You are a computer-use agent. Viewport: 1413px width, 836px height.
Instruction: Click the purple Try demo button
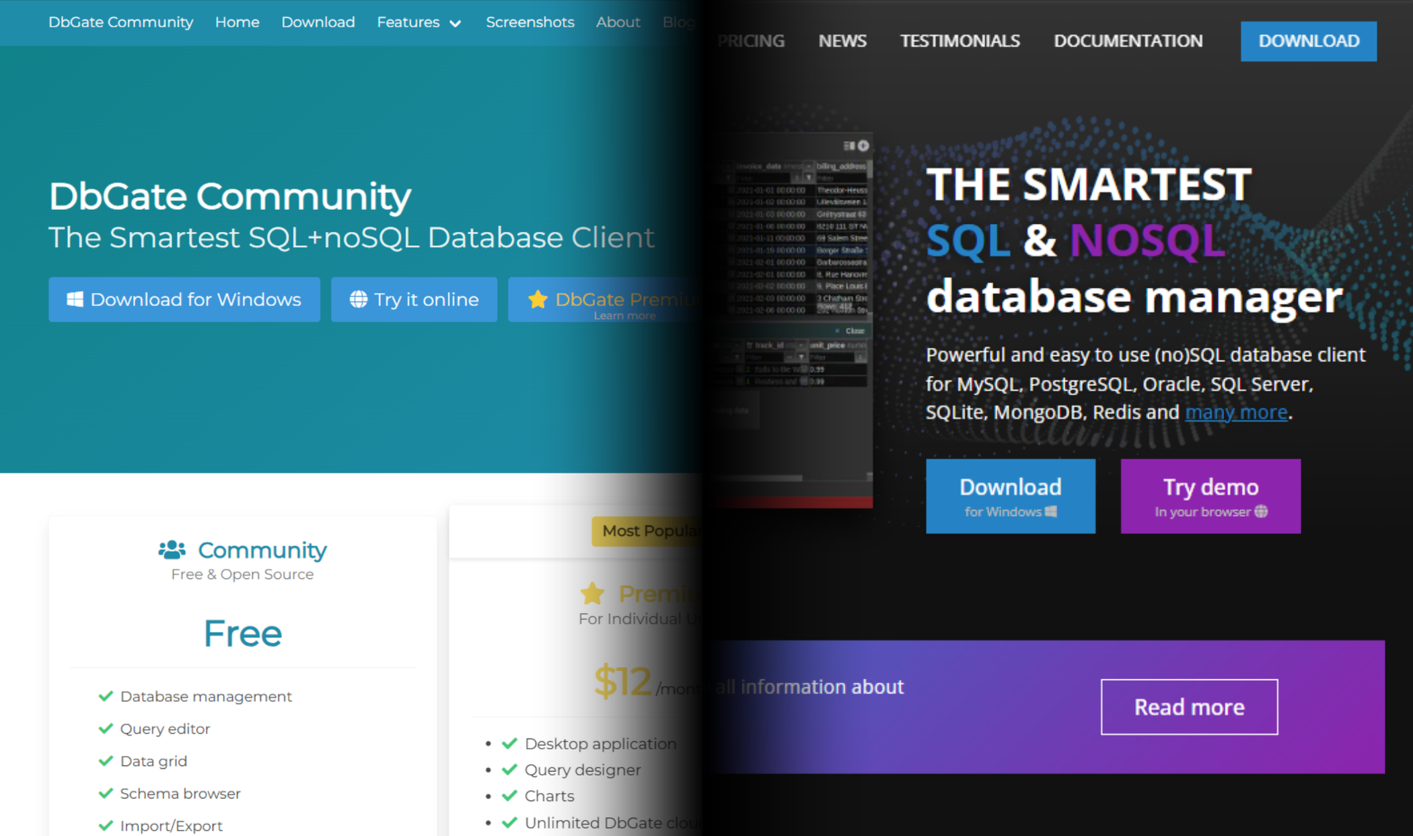tap(1210, 496)
